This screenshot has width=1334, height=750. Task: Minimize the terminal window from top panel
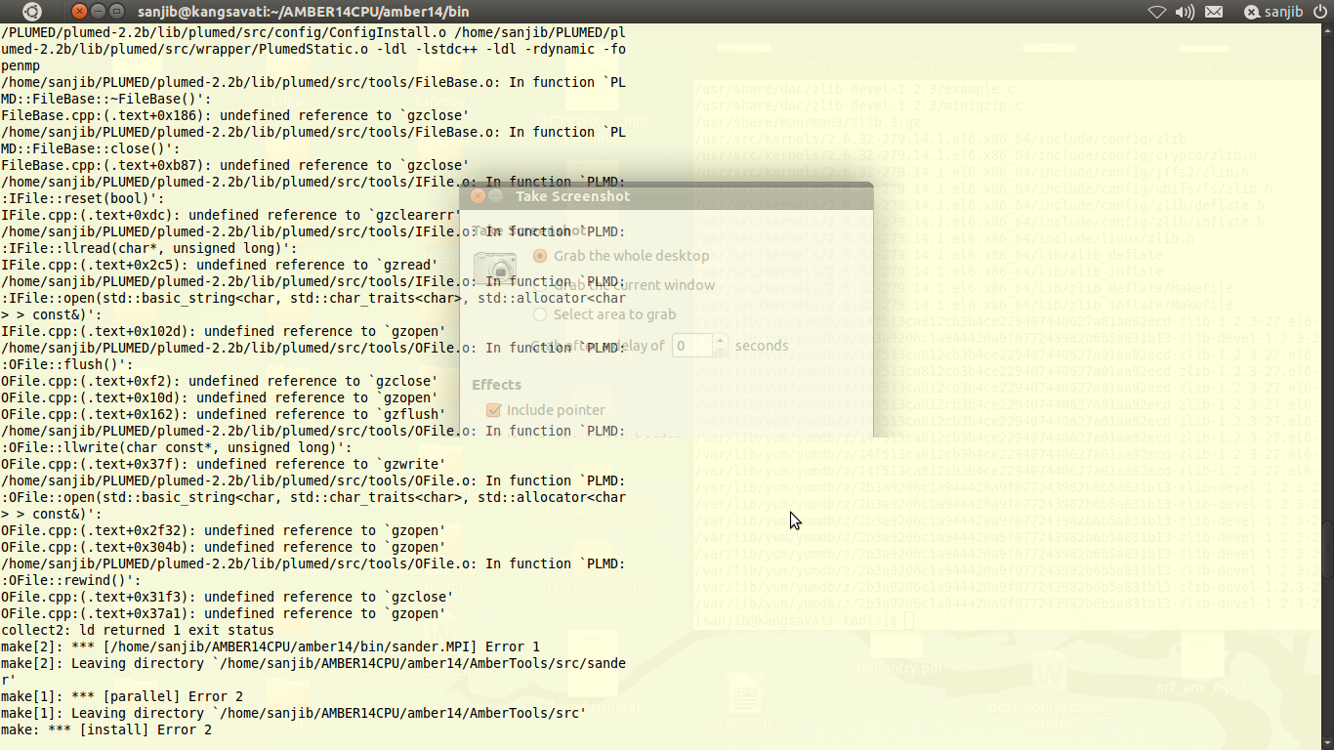99,12
